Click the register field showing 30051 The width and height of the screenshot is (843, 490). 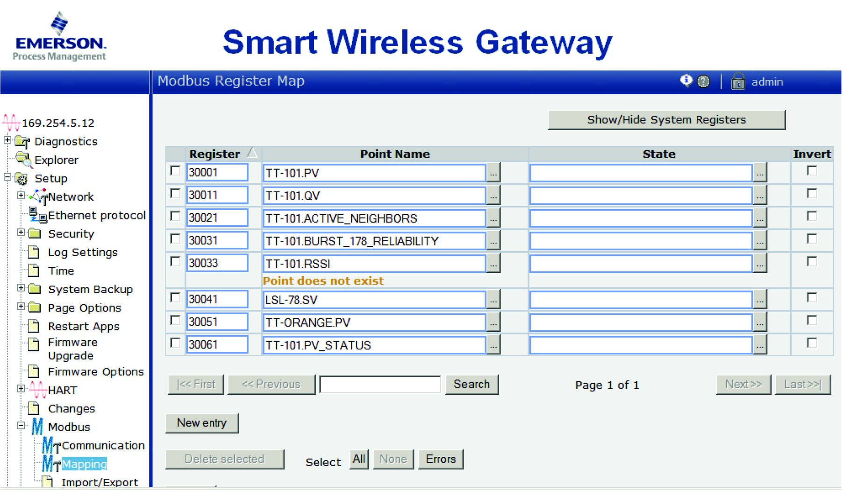pyautogui.click(x=217, y=322)
